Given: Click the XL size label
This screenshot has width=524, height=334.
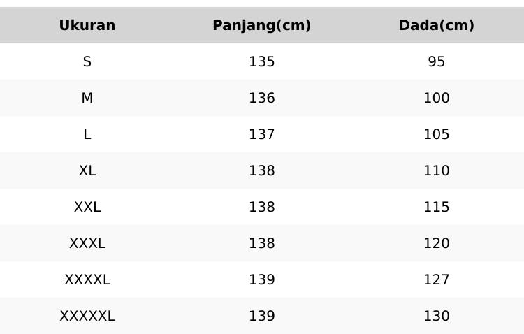Looking at the screenshot, I should 87,171.
